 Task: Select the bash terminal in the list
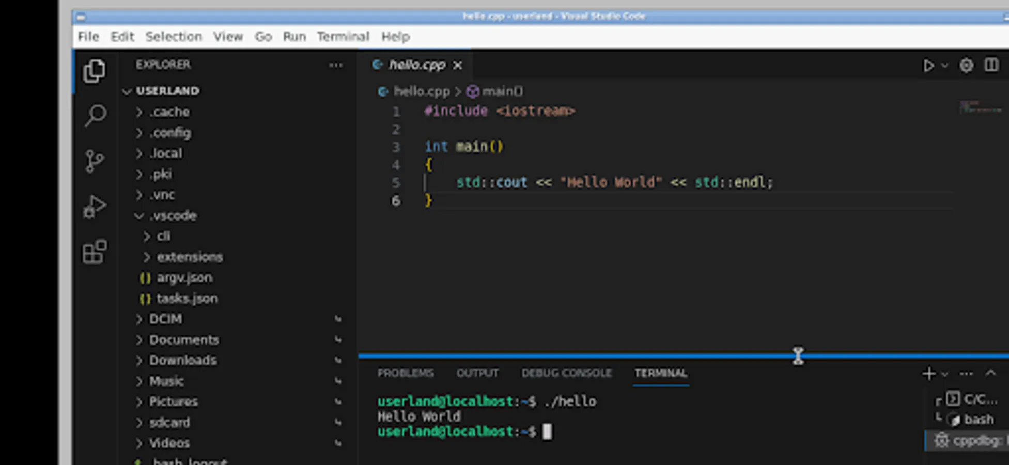coord(978,420)
